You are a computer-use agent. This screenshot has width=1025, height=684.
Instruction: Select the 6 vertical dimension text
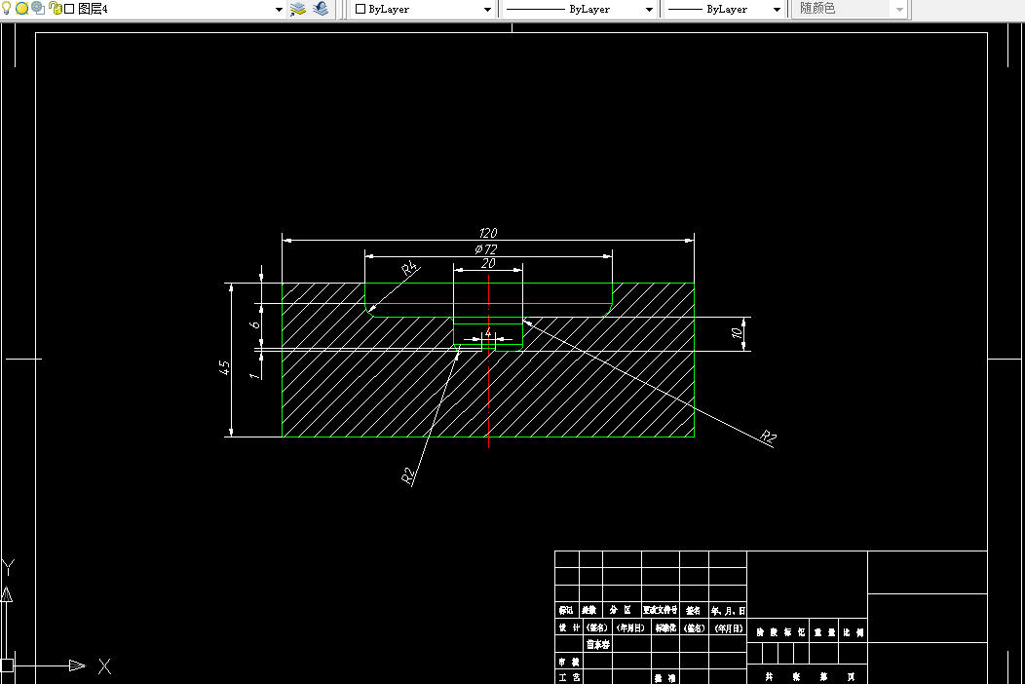(x=255, y=324)
